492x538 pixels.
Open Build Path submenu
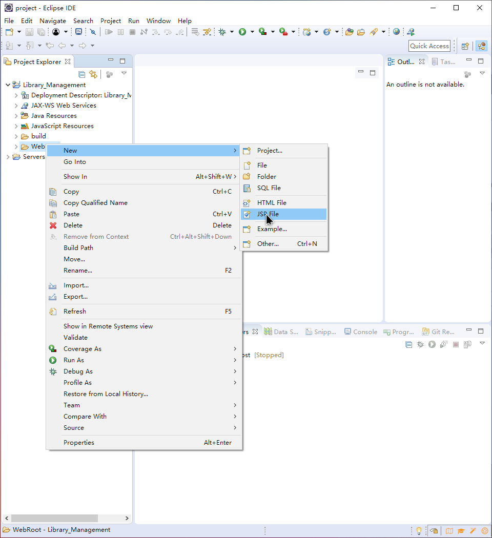[x=144, y=247]
